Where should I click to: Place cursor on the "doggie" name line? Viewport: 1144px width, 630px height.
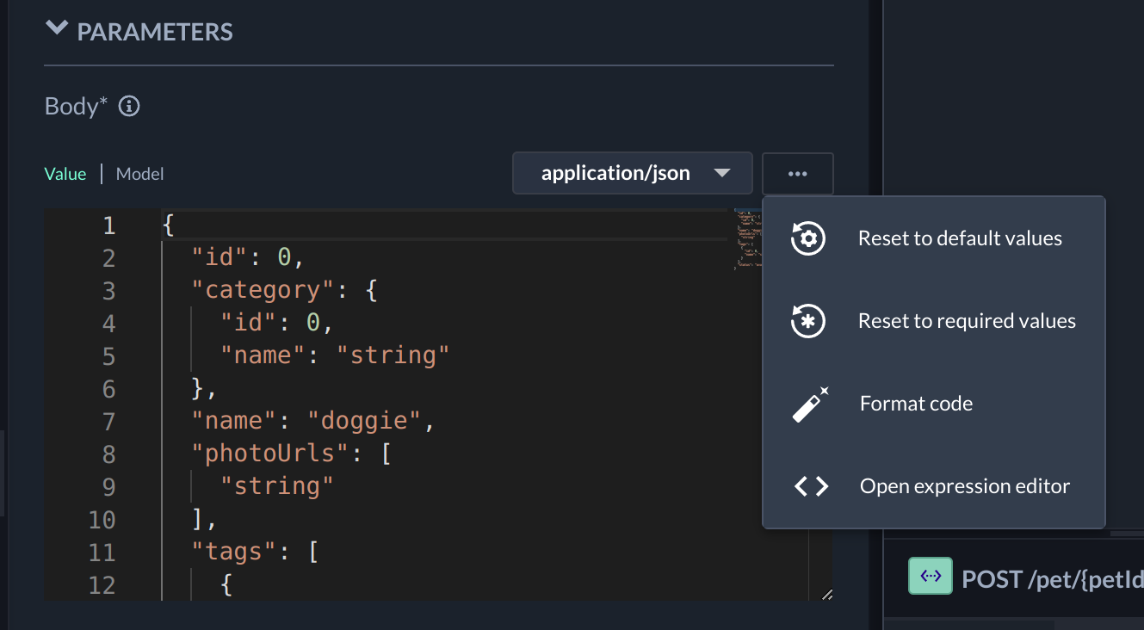click(x=372, y=421)
